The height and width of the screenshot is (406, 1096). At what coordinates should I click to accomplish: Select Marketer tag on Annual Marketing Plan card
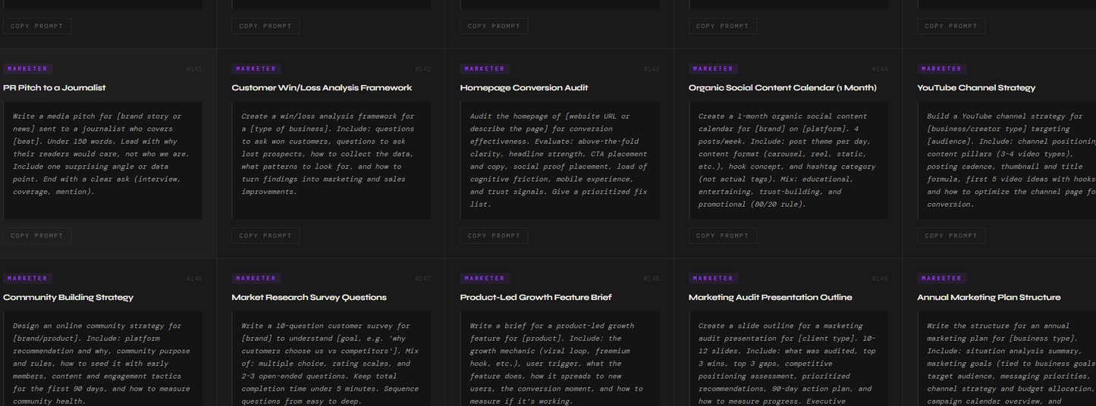942,279
